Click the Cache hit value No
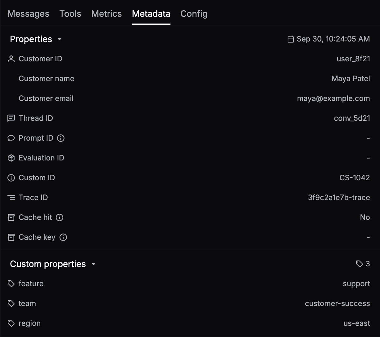The width and height of the screenshot is (380, 337). tap(365, 217)
